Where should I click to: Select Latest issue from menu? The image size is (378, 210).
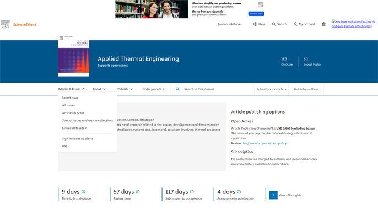[x=70, y=98]
